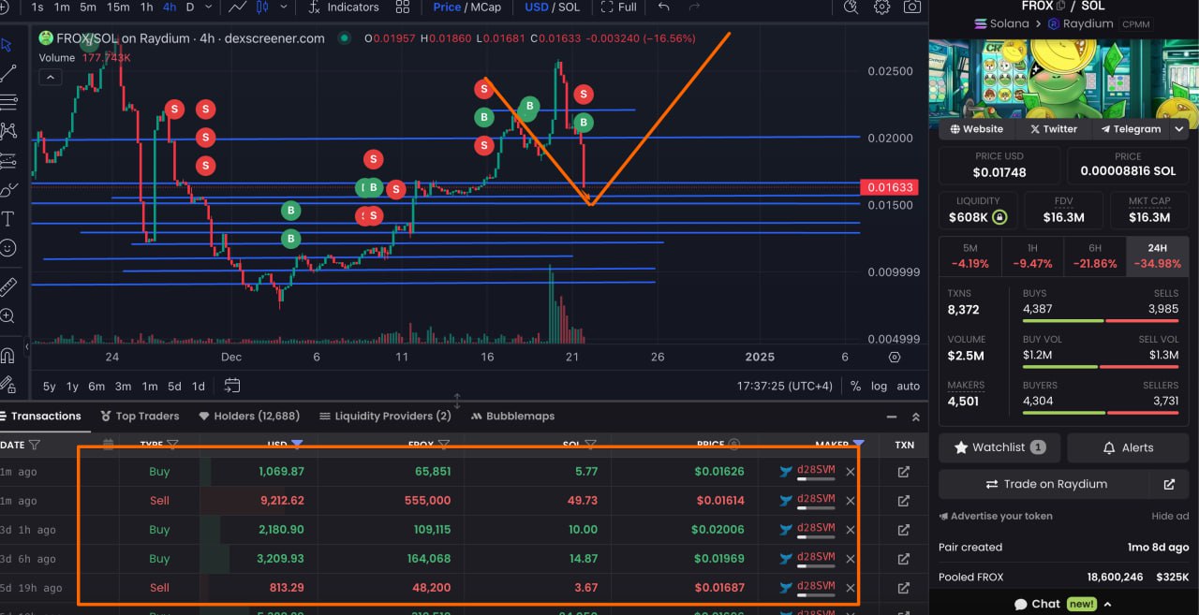This screenshot has height=615, width=1199.
Task: Select the ruler measure tool
Action: pyautogui.click(x=7, y=286)
